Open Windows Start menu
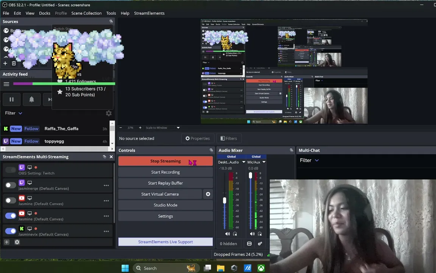 (x=125, y=268)
